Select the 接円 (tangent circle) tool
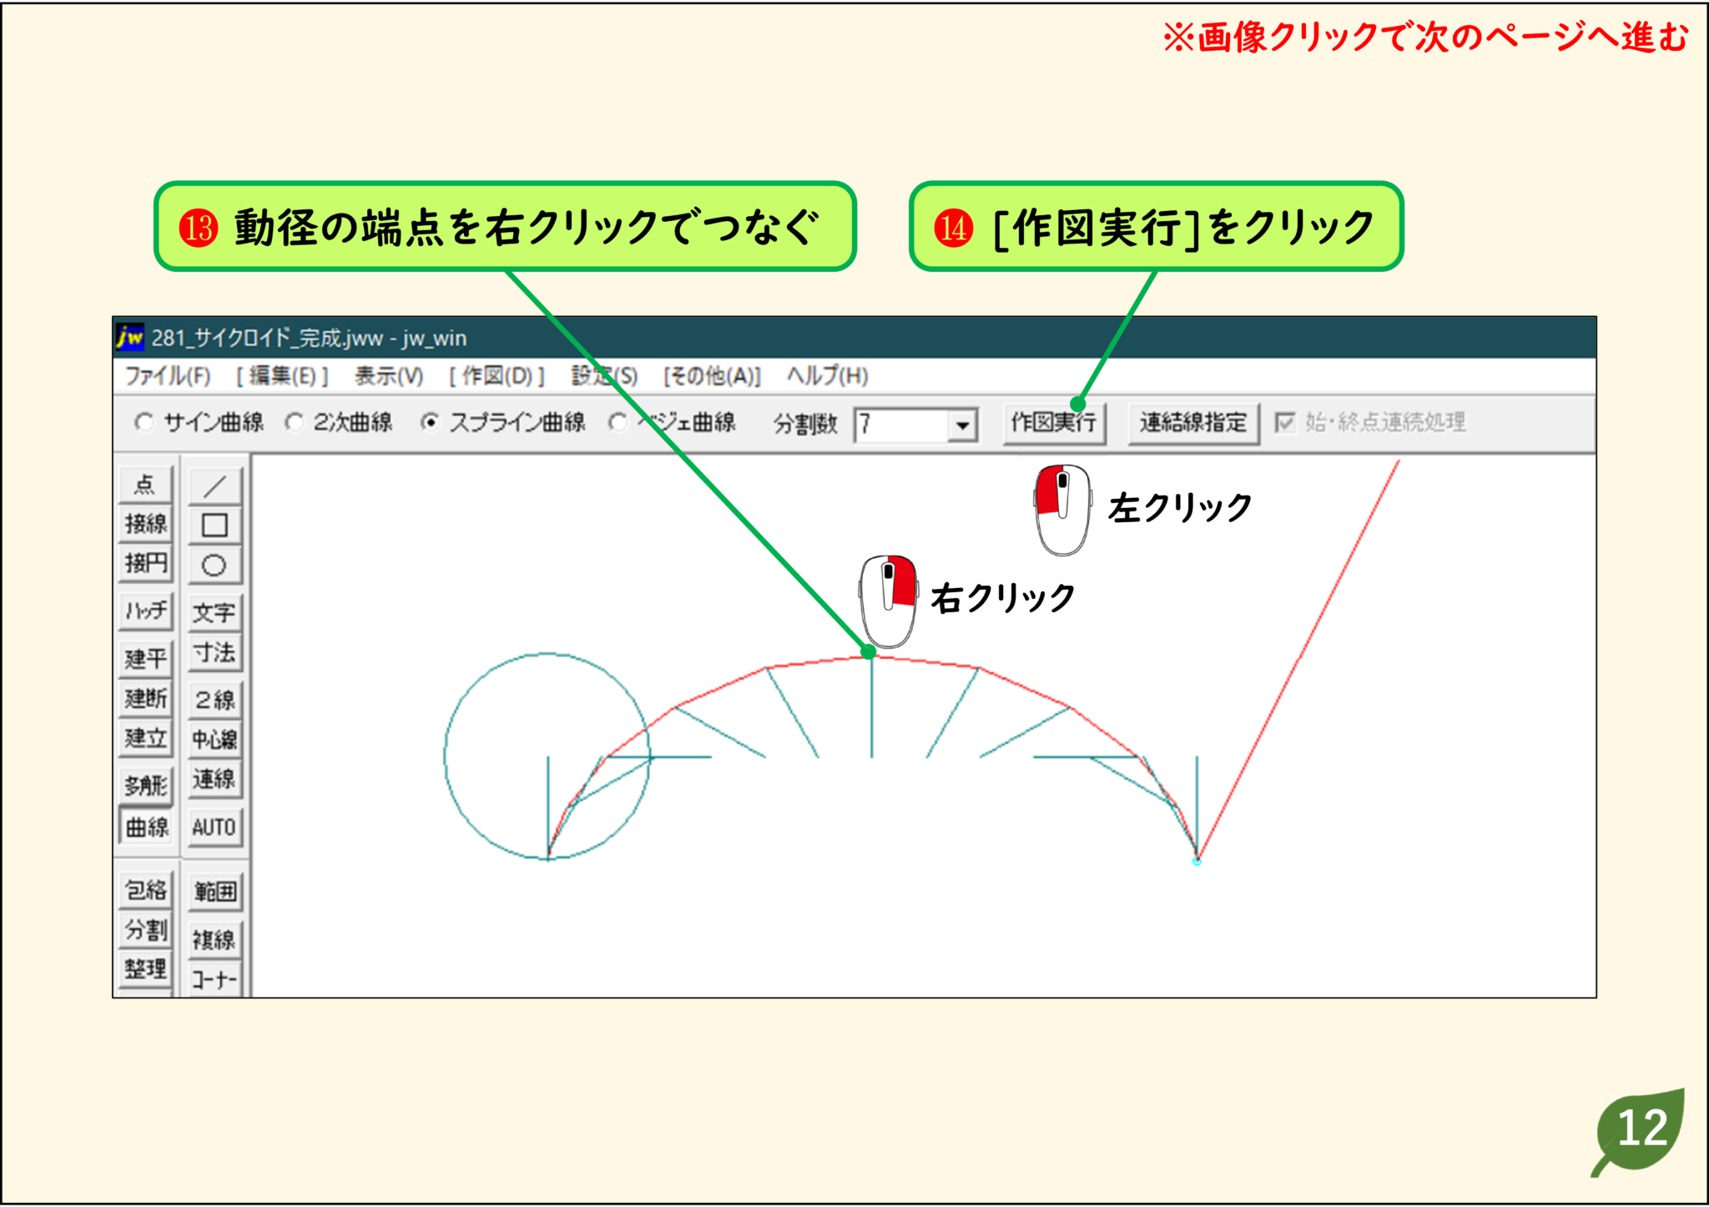Image resolution: width=1709 pixels, height=1207 pixels. [x=145, y=563]
